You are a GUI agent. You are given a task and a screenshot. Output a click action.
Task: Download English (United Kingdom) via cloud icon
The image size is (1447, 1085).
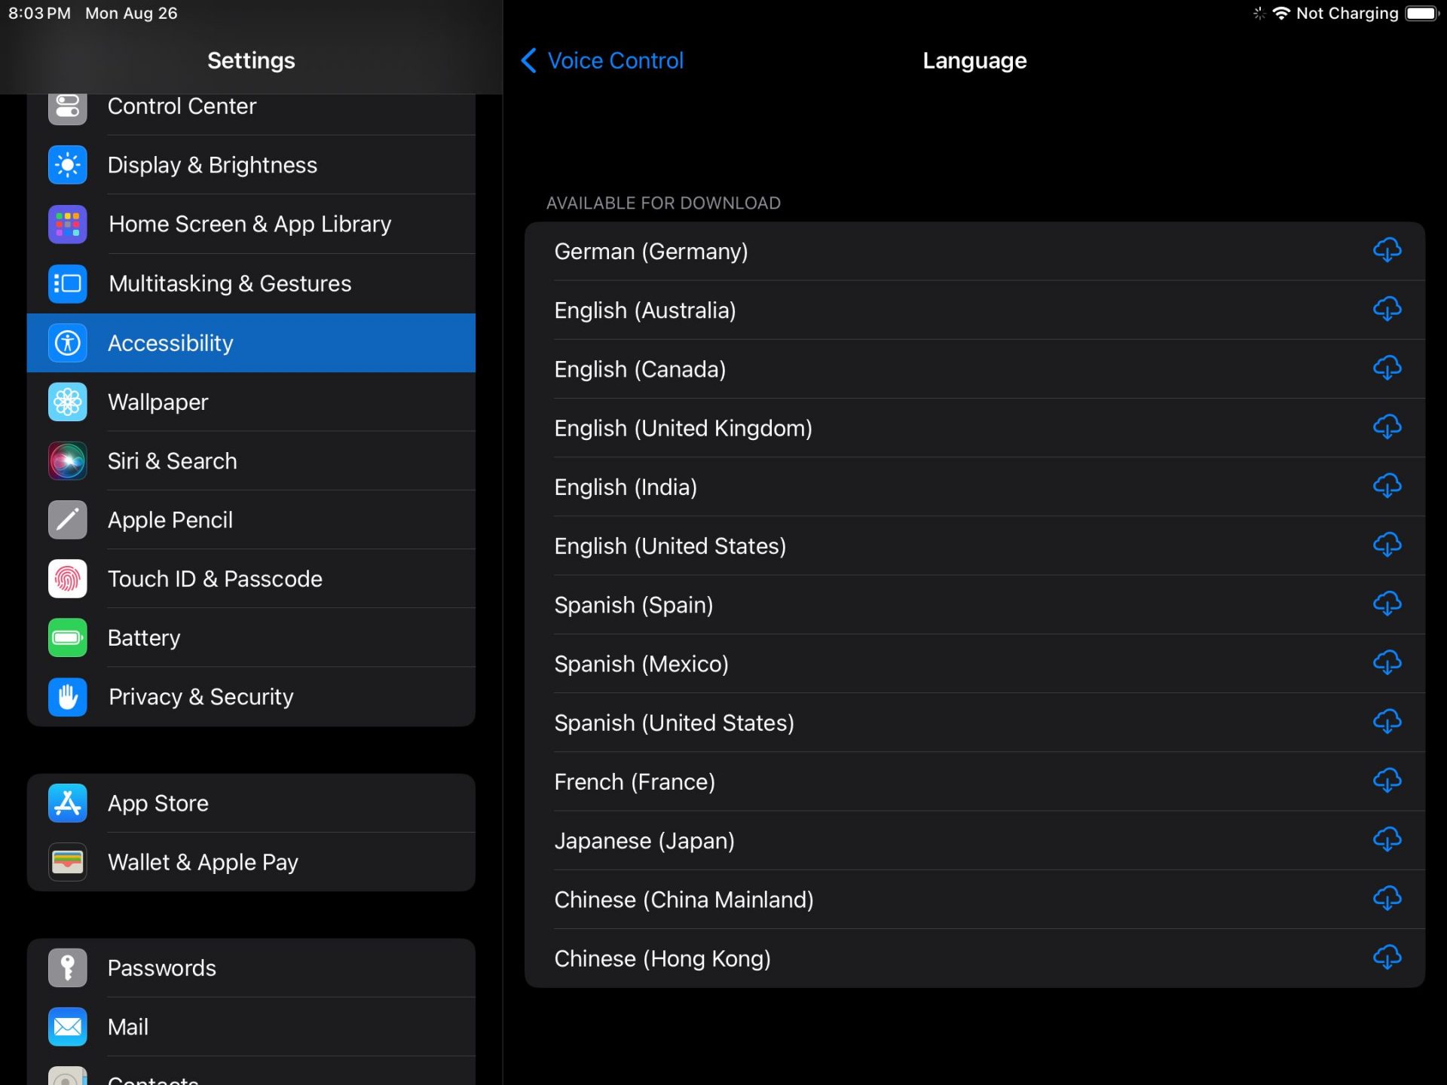(x=1386, y=427)
